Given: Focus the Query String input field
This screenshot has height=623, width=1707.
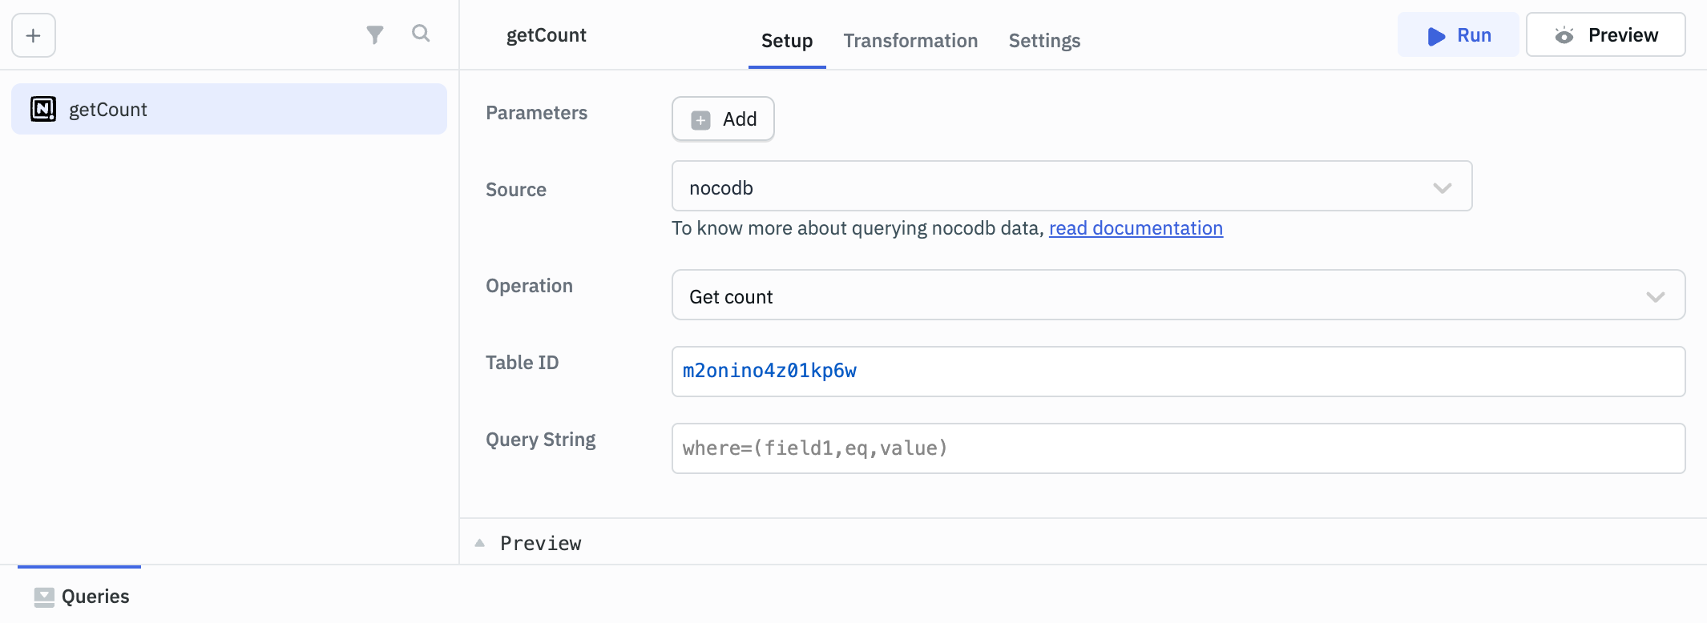Looking at the screenshot, I should [1177, 448].
